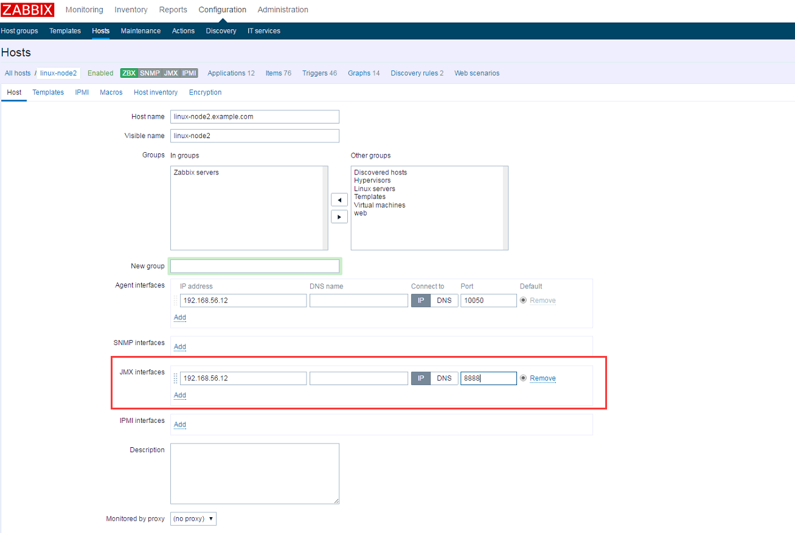Image resolution: width=795 pixels, height=533 pixels.
Task: Set agent interface connect to IP
Action: click(x=421, y=301)
